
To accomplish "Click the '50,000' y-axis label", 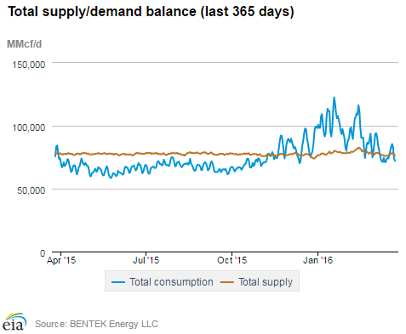I will pos(31,190).
